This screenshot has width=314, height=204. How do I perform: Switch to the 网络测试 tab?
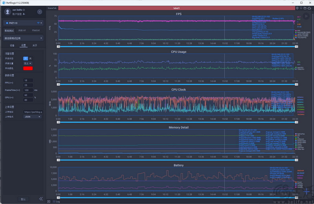point(36,31)
